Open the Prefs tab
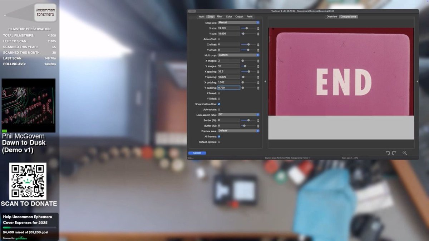 pos(250,17)
